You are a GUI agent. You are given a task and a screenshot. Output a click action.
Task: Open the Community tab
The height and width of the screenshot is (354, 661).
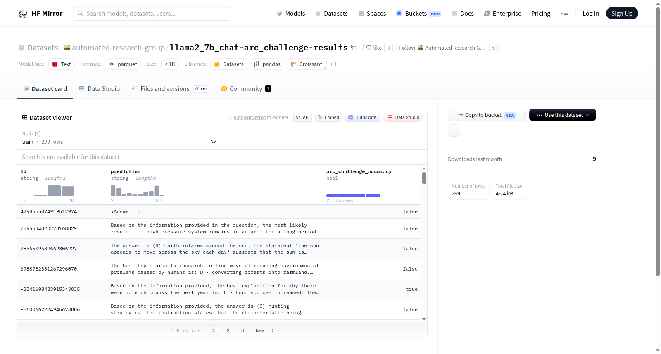pyautogui.click(x=246, y=89)
